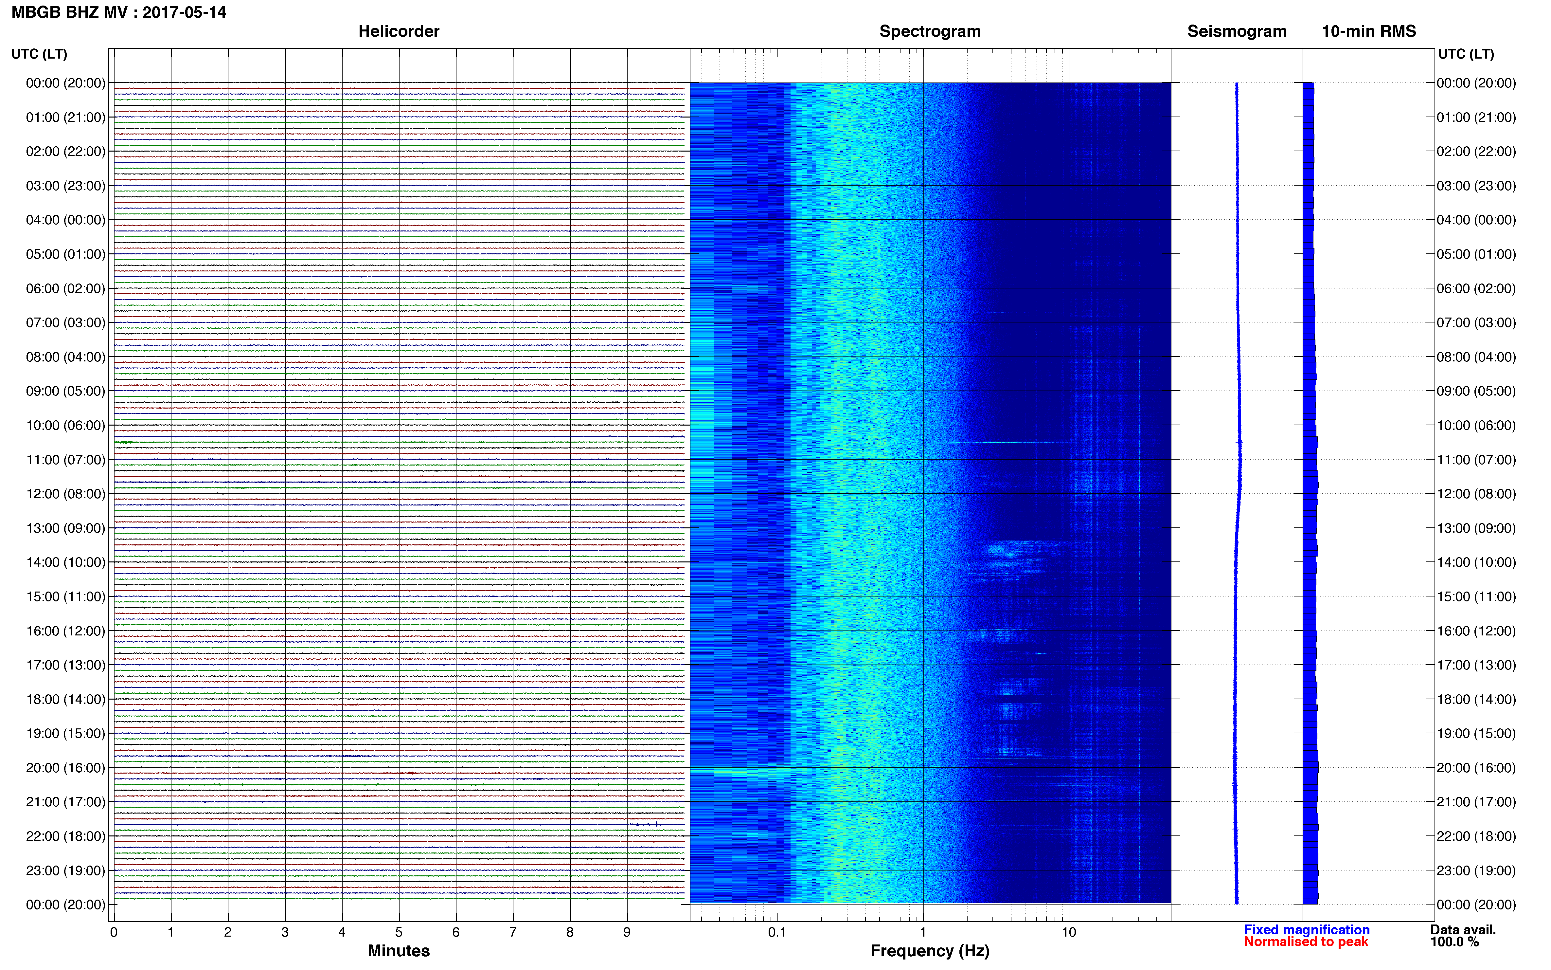Click left time label '15:00 (11:00)'

65,596
